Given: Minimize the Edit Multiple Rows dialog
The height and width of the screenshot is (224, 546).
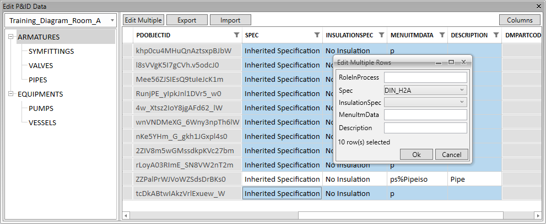Looking at the screenshot, I should tap(439, 63).
